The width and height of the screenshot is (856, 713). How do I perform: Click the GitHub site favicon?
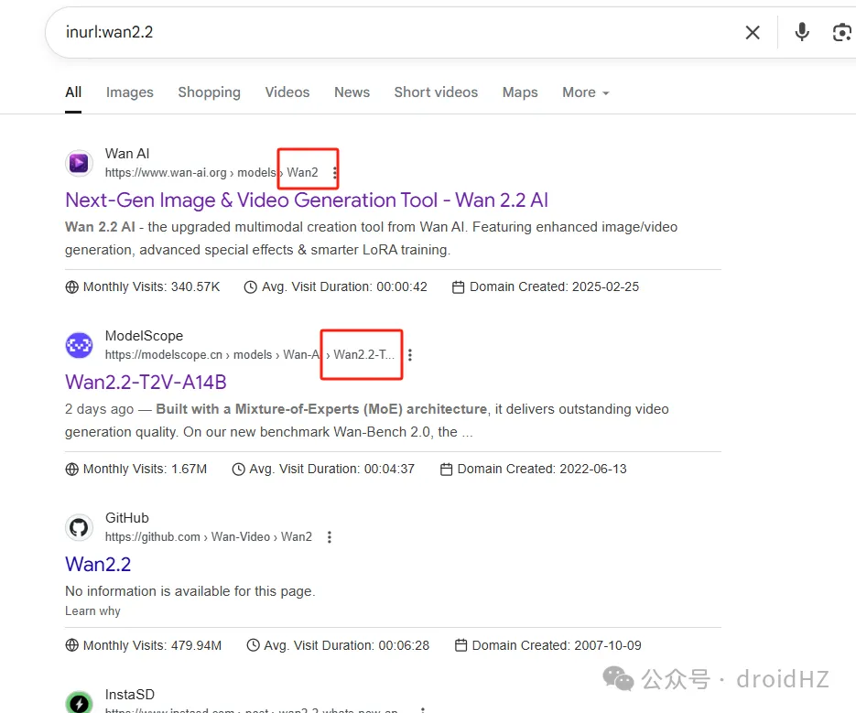80,527
